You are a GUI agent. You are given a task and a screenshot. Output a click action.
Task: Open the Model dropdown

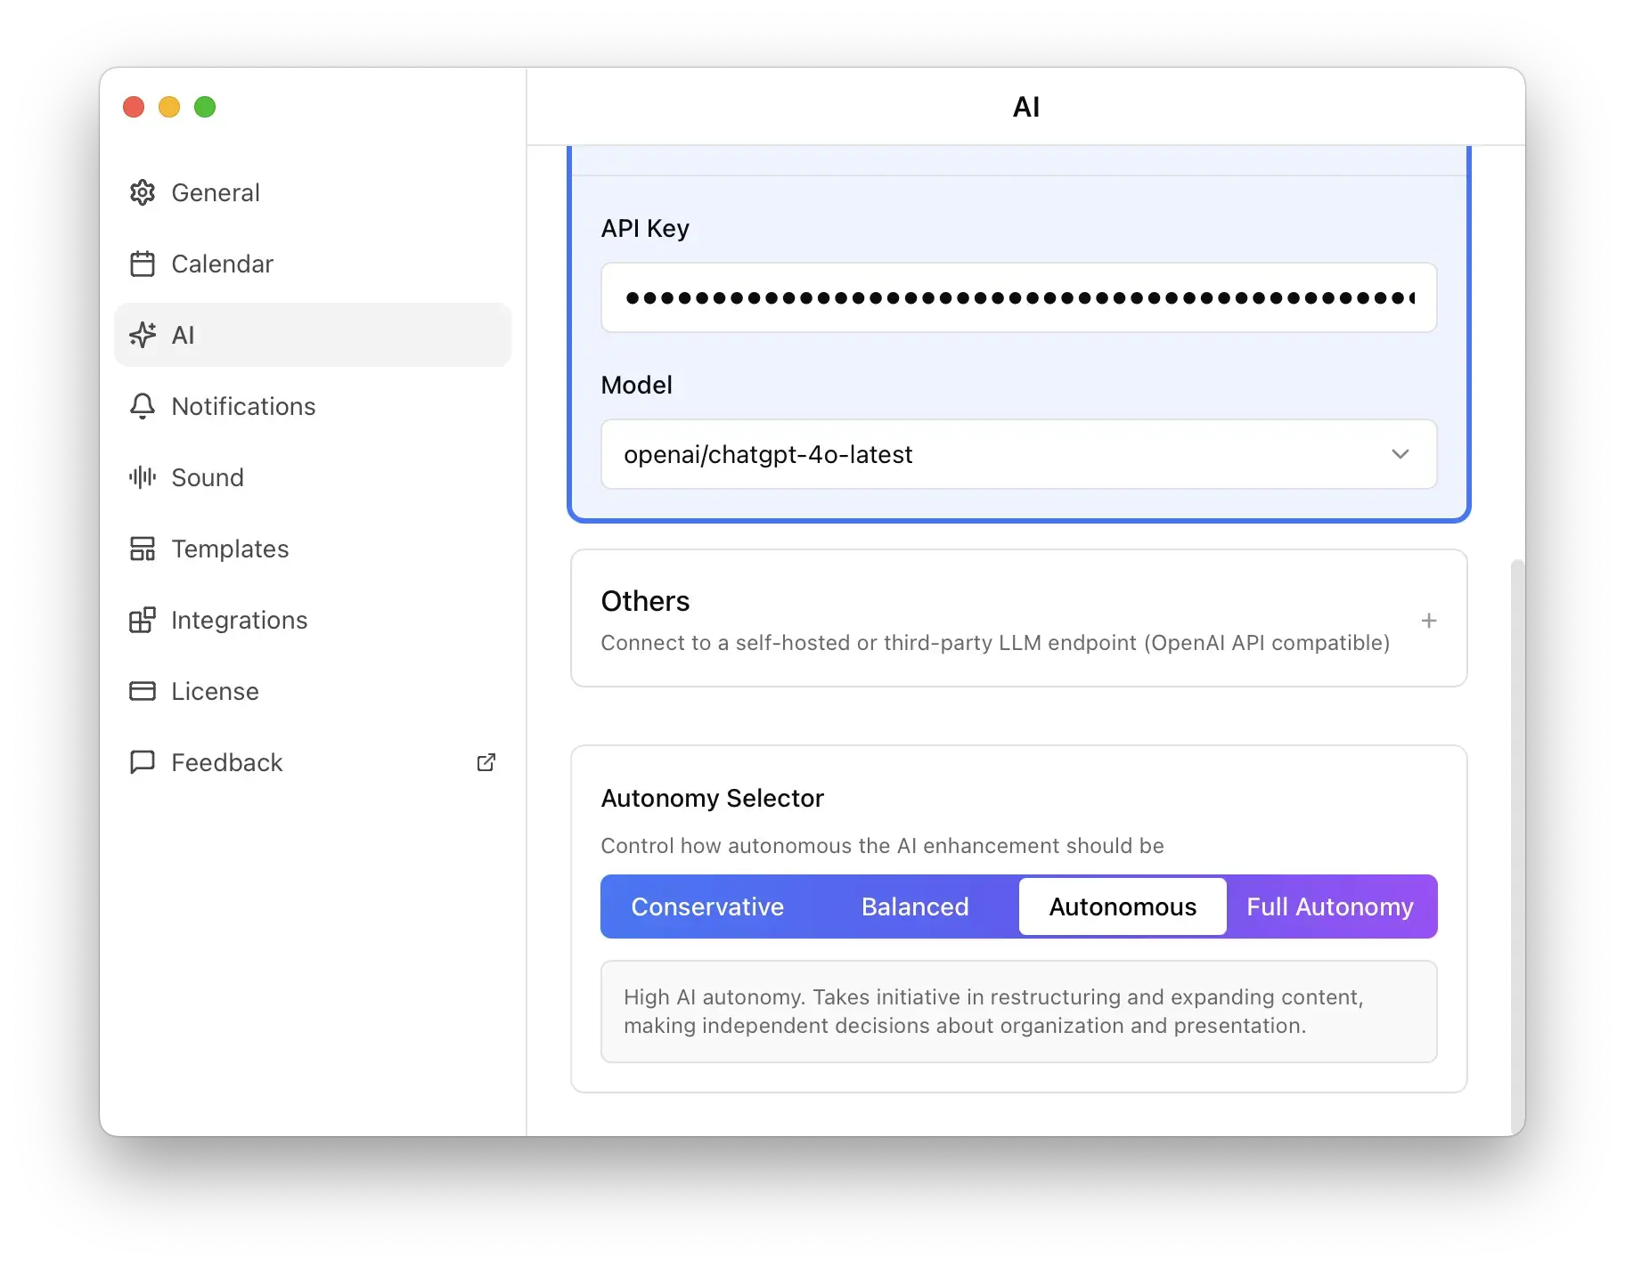1018,454
